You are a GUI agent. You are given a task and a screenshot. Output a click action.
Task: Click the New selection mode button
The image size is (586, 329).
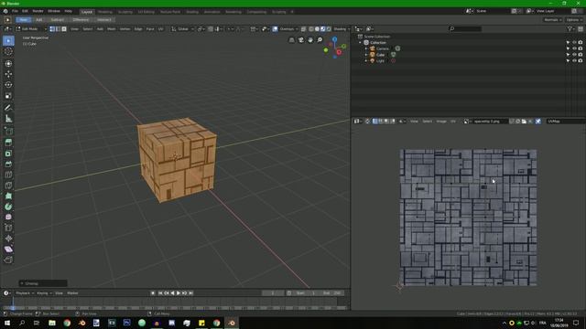click(23, 20)
